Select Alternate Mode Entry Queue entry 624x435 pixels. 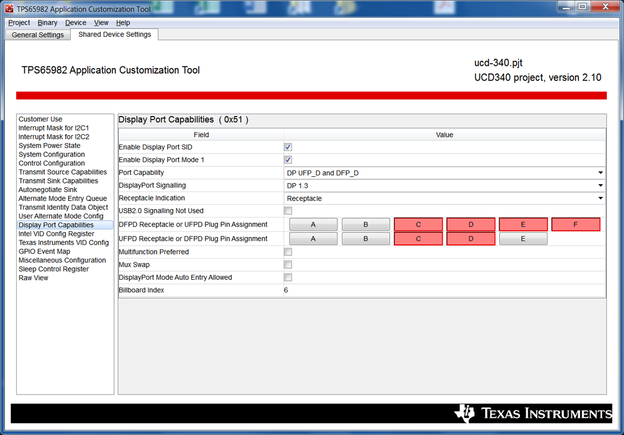point(63,198)
